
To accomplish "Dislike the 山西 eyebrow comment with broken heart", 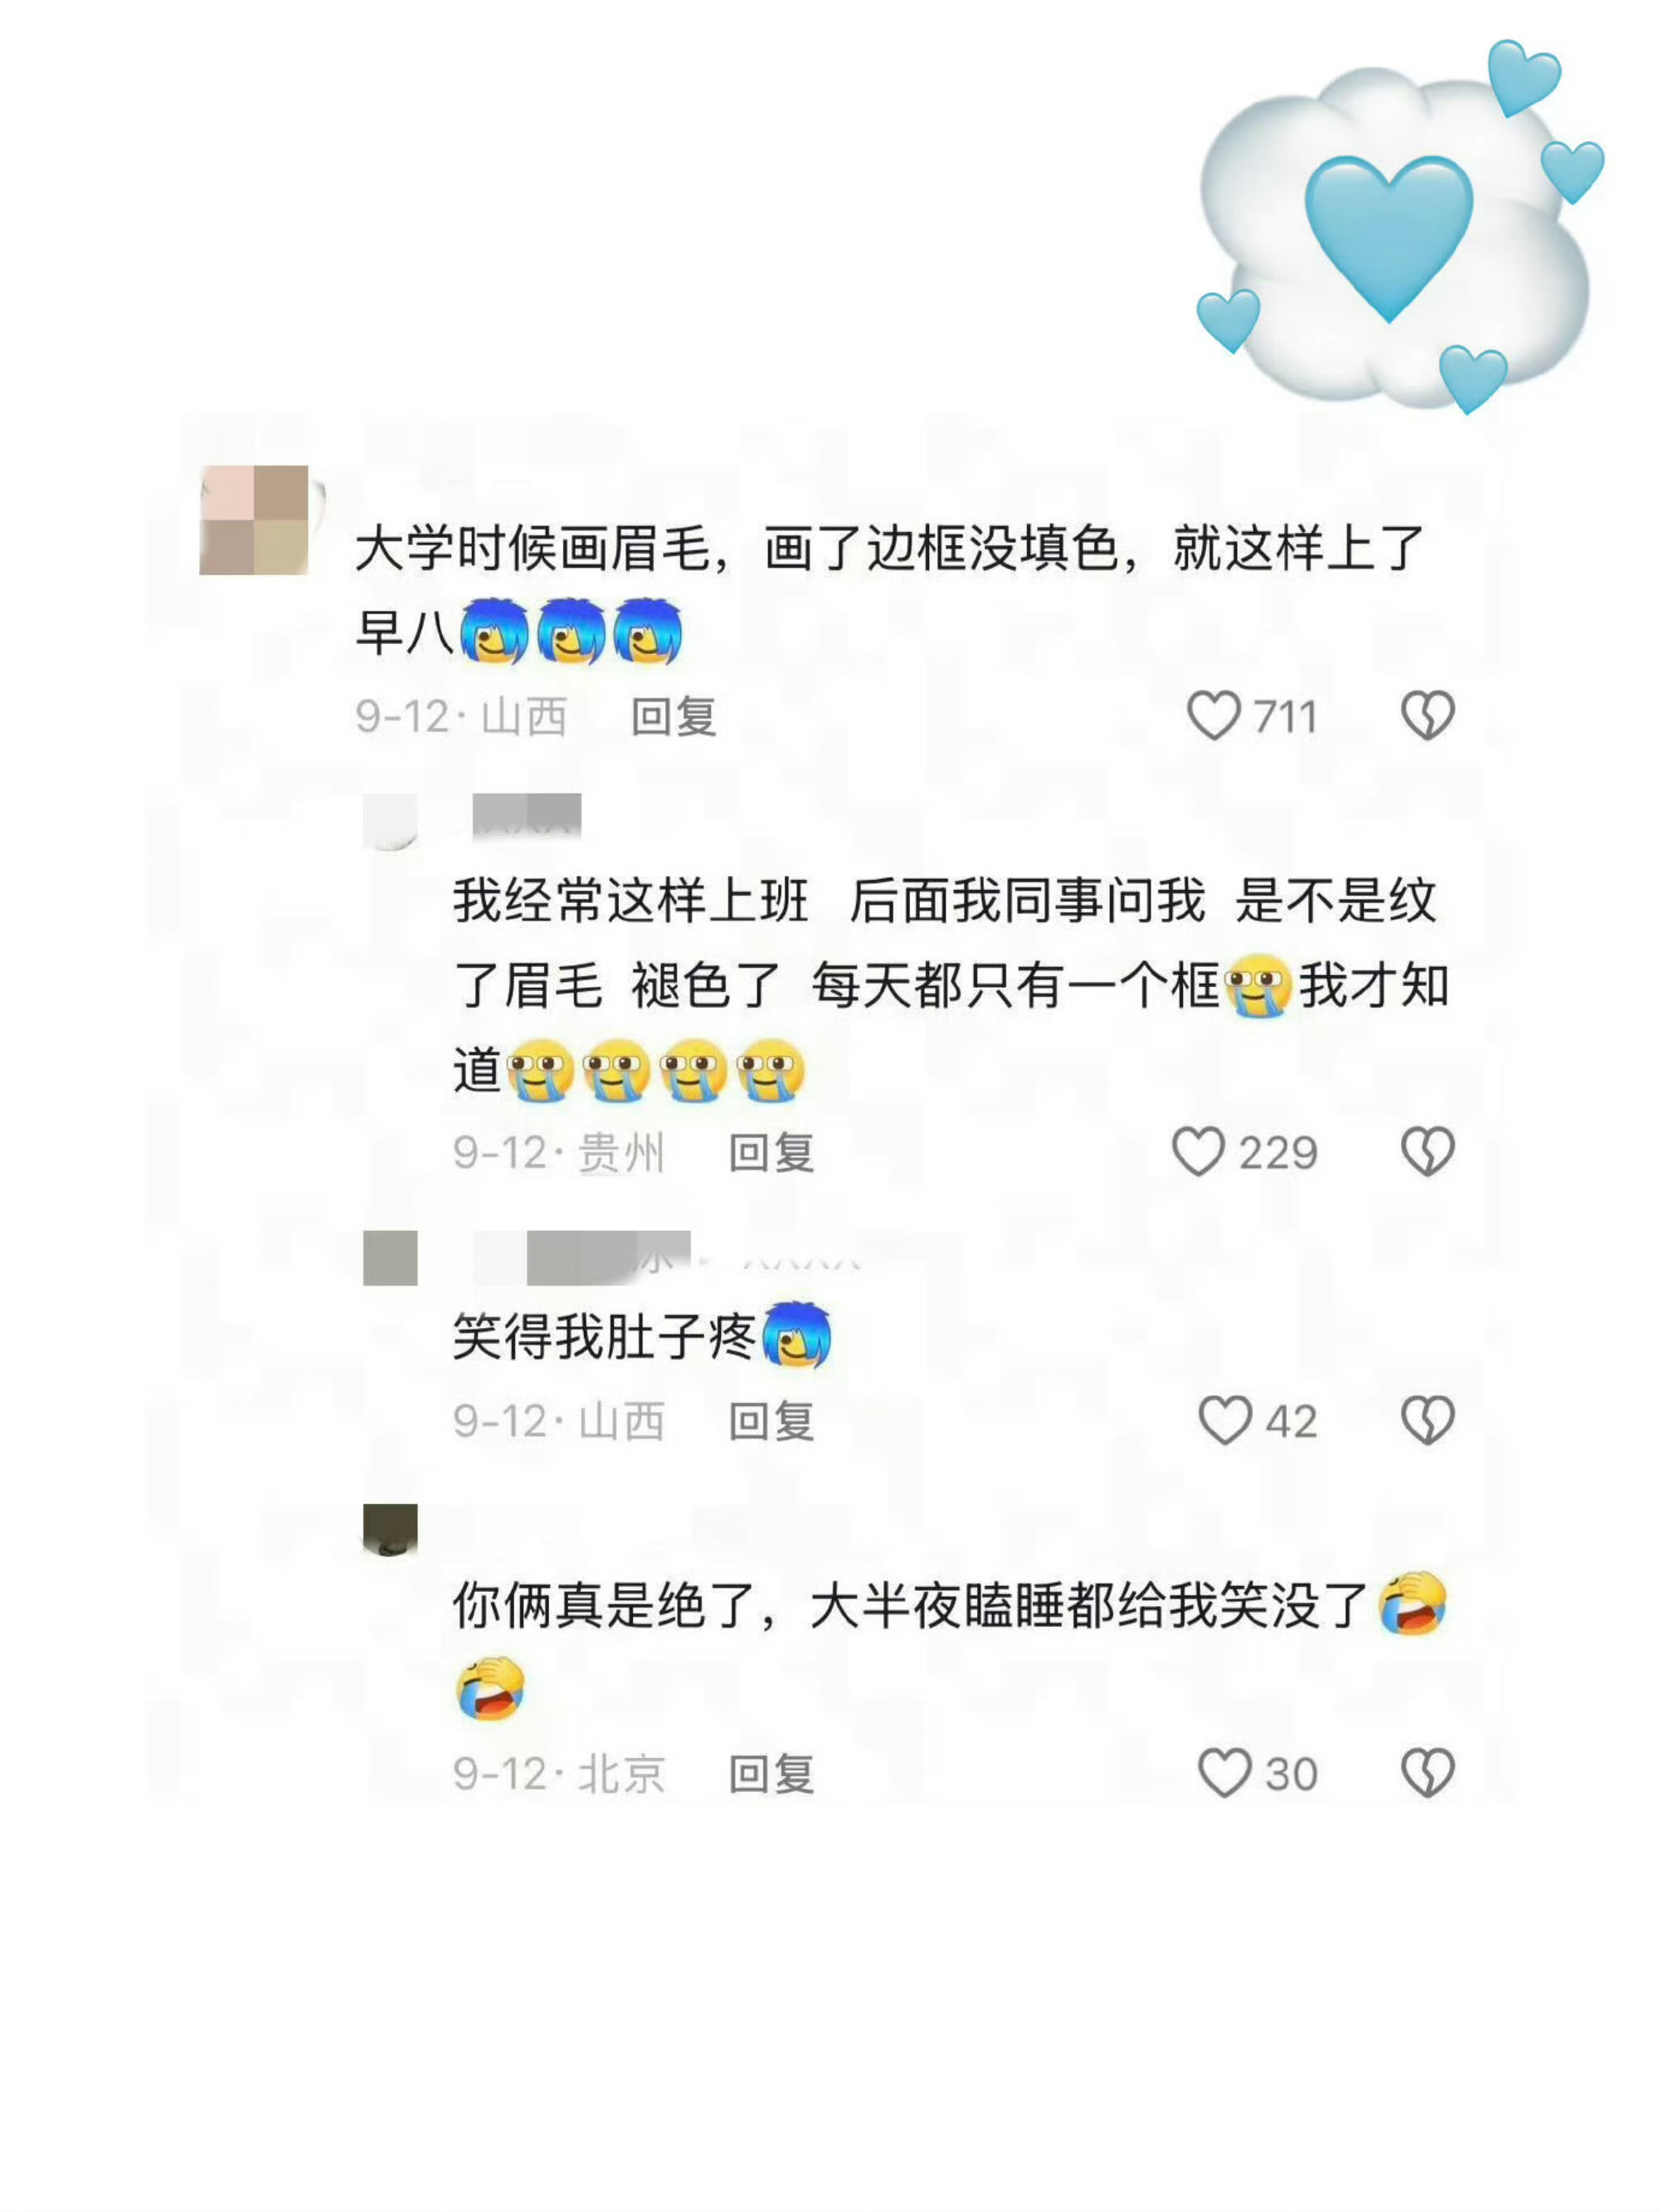I will point(1427,716).
